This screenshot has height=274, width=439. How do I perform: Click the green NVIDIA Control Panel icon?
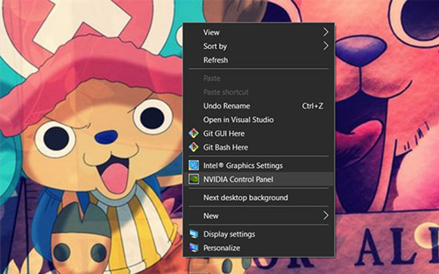193,179
